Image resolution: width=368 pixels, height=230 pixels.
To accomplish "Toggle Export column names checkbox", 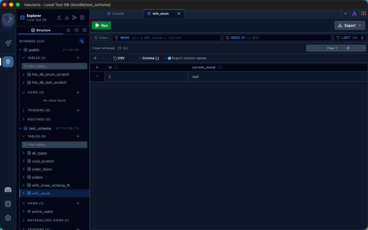I will pos(169,58).
